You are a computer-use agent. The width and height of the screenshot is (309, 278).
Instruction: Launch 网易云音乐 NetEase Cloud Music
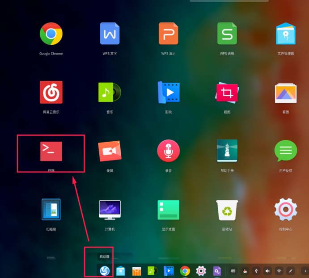[51, 92]
